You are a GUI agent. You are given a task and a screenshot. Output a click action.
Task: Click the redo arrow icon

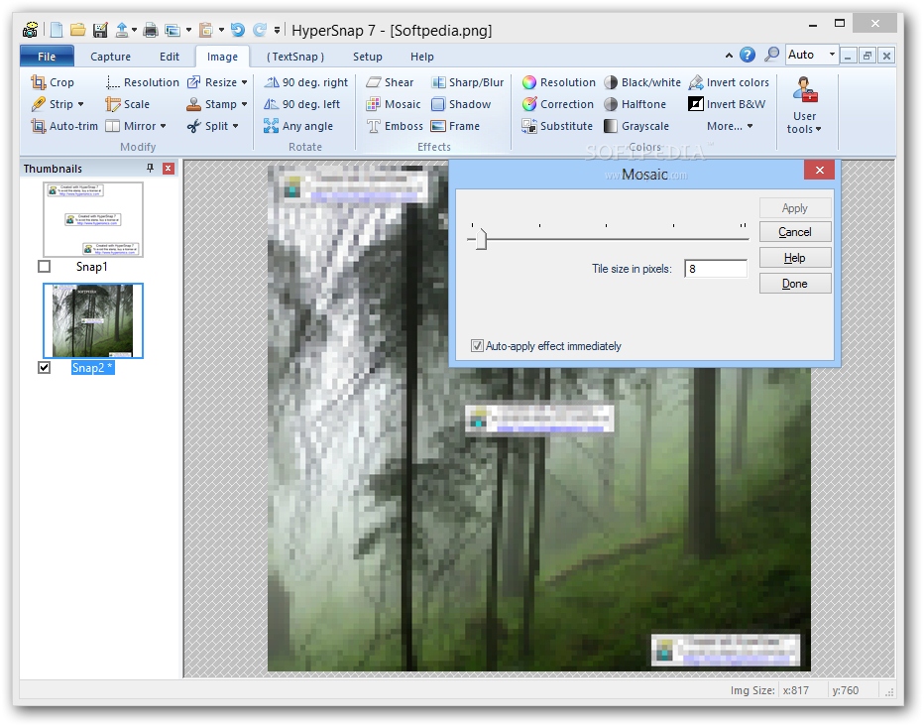(260, 30)
